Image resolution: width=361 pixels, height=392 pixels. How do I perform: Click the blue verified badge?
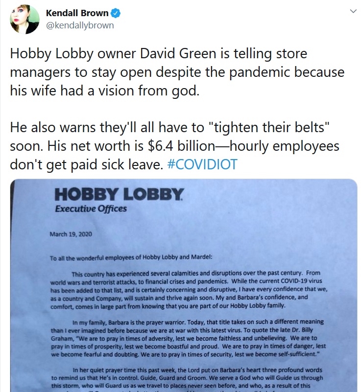[115, 13]
